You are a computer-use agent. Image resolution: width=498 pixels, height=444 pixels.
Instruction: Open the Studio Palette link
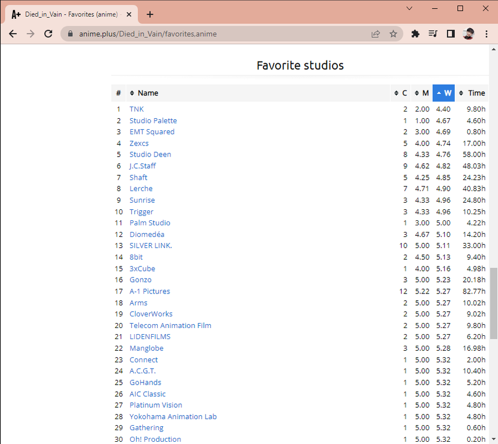click(153, 120)
